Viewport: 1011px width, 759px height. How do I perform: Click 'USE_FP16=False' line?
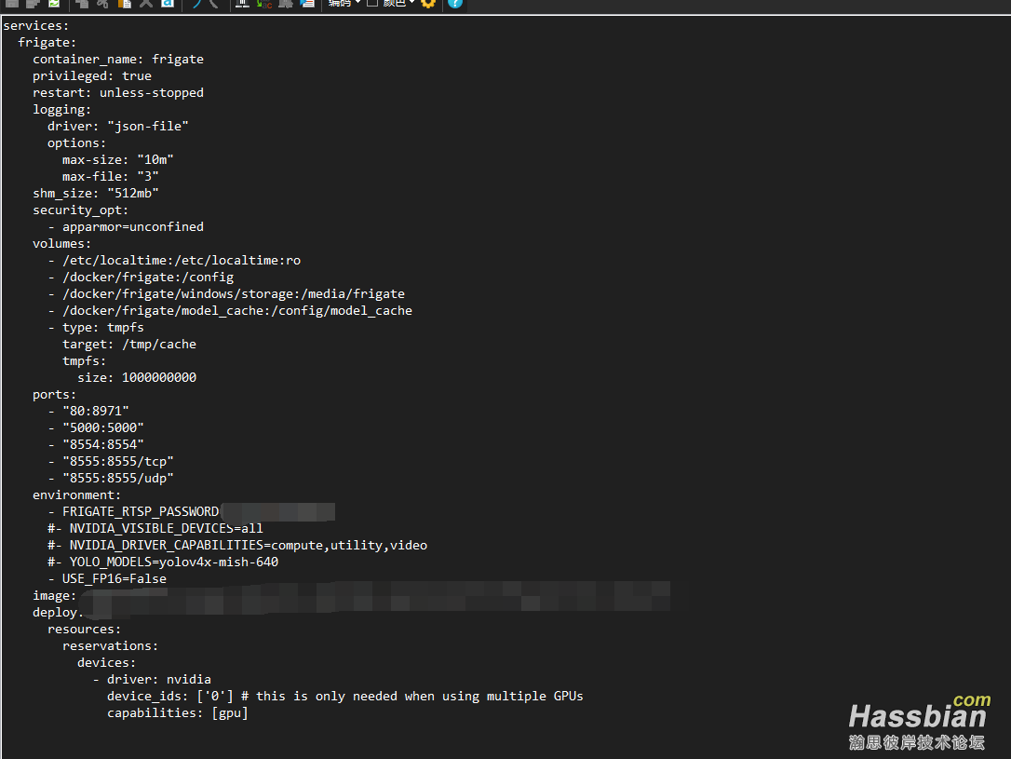(x=115, y=579)
